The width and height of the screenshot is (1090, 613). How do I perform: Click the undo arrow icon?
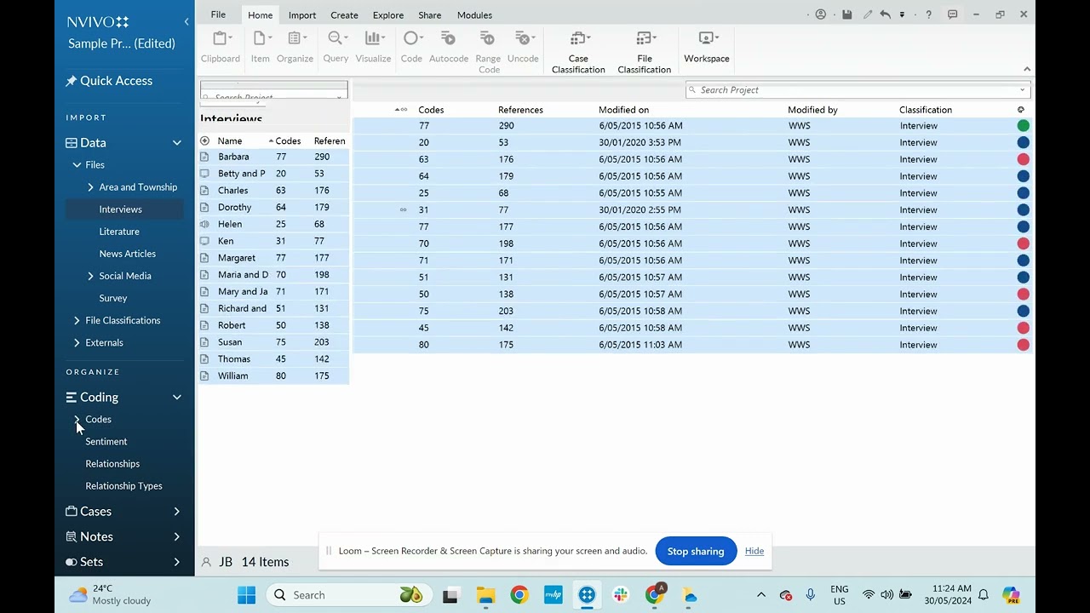886,14
